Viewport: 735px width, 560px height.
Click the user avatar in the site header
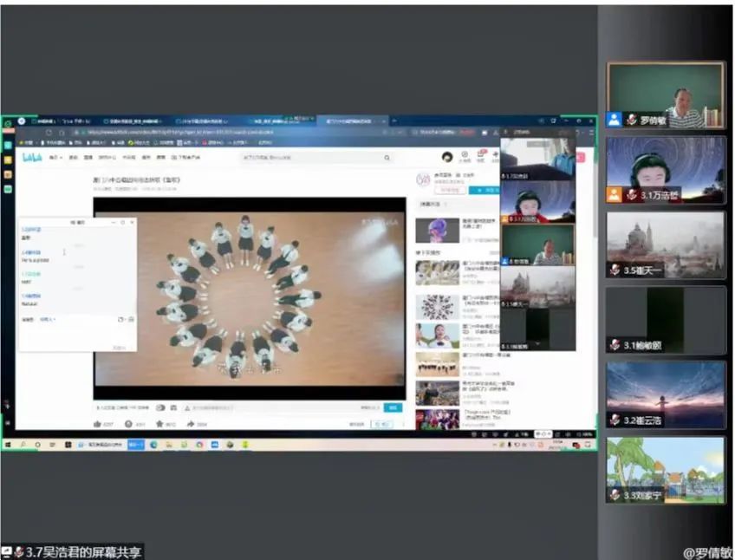[x=447, y=157]
